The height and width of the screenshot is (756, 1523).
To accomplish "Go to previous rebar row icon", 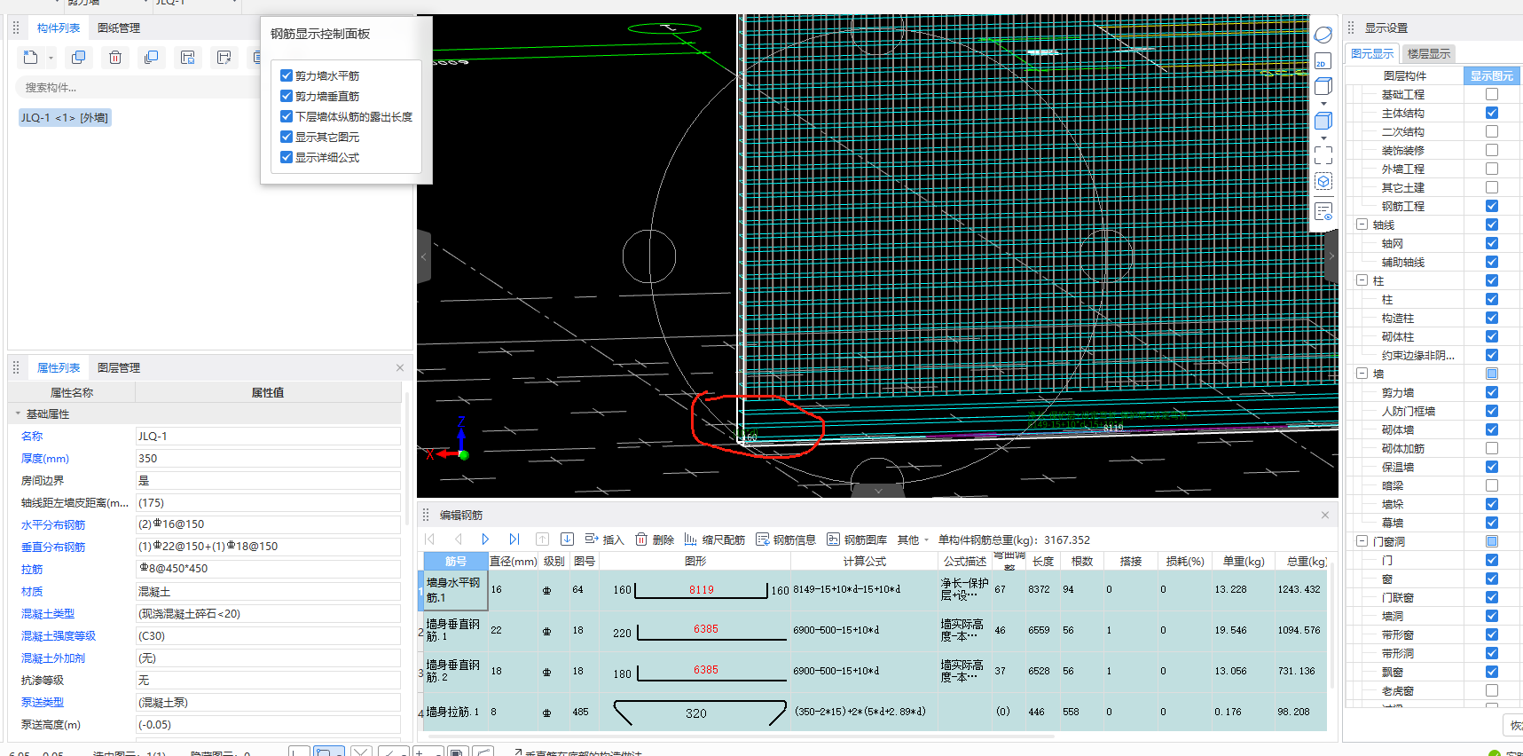I will click(x=459, y=539).
